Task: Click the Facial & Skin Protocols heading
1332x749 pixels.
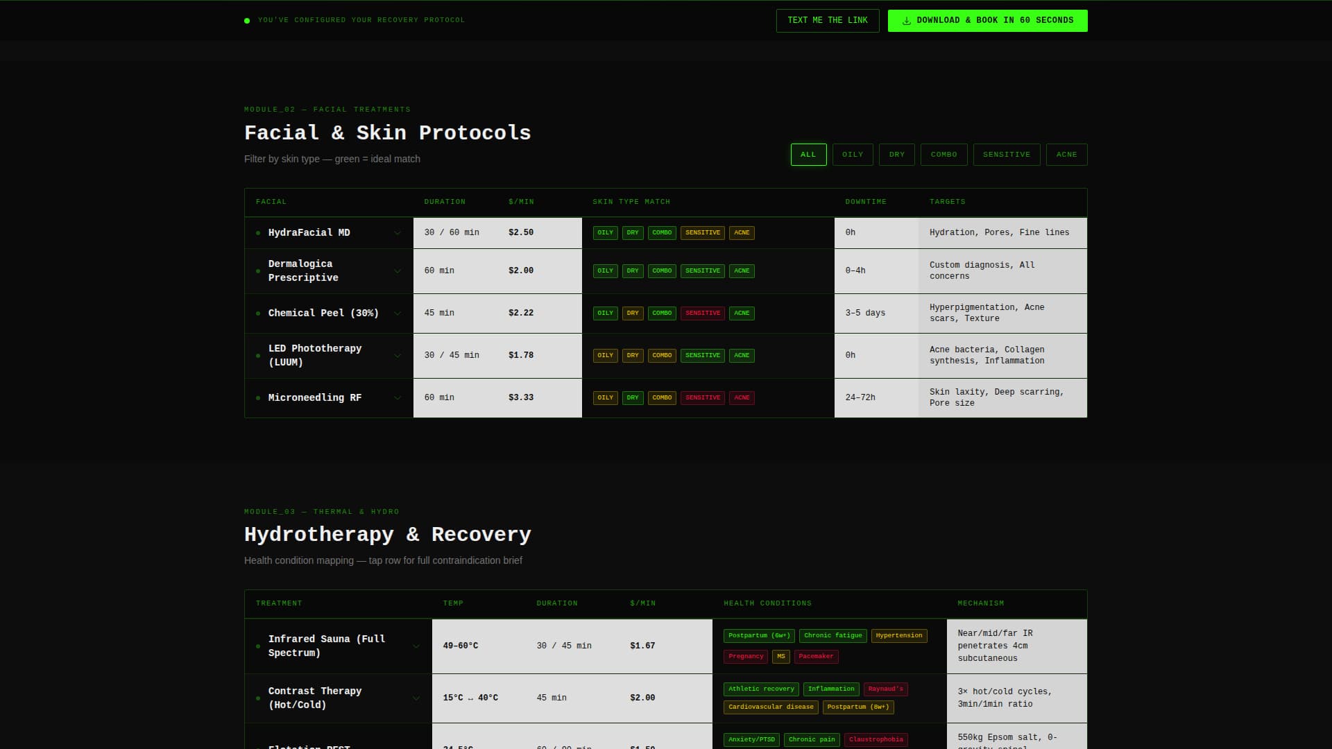Action: (x=387, y=133)
